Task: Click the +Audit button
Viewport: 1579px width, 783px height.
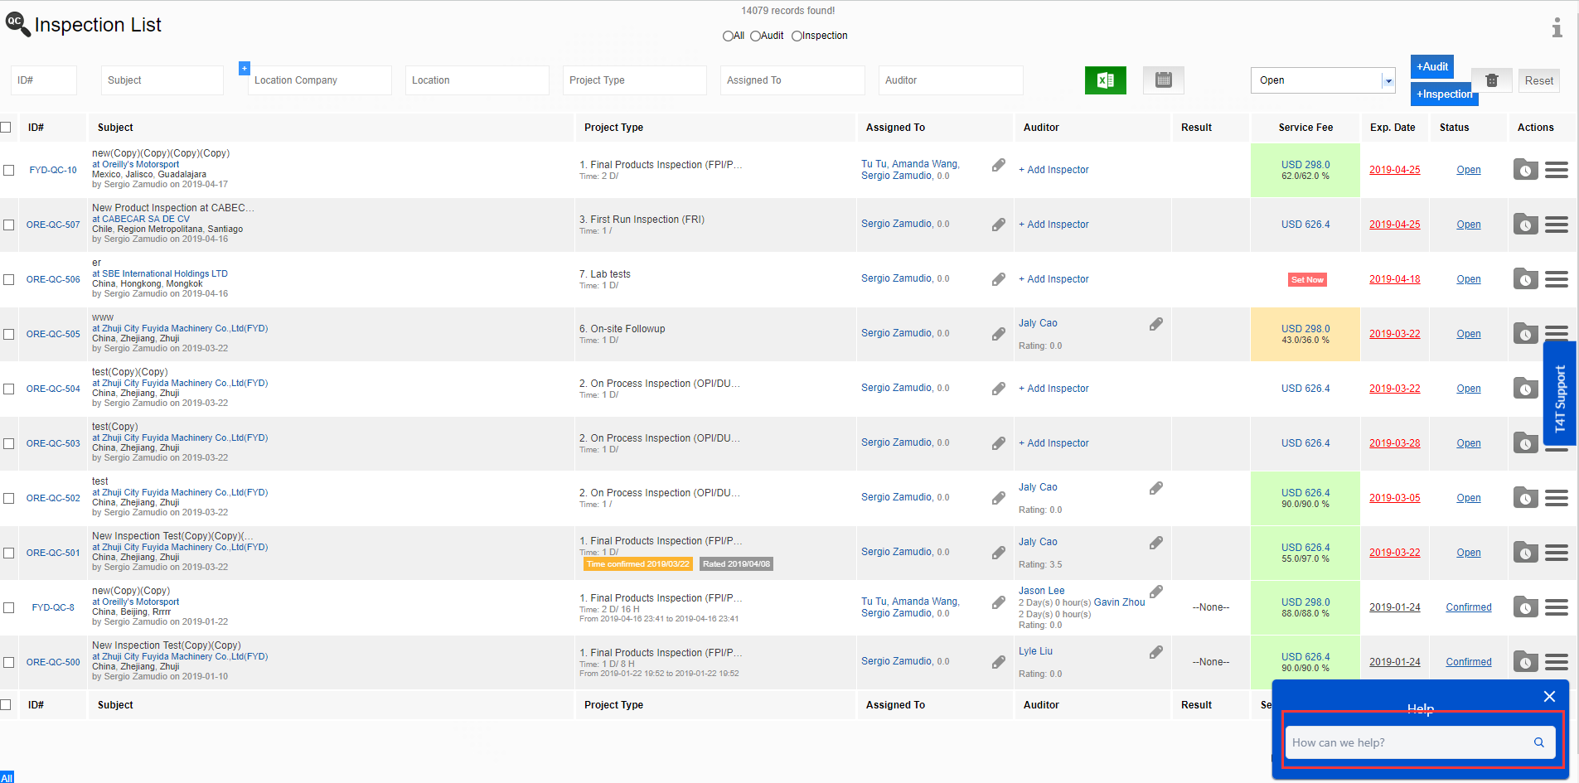Action: coord(1431,66)
